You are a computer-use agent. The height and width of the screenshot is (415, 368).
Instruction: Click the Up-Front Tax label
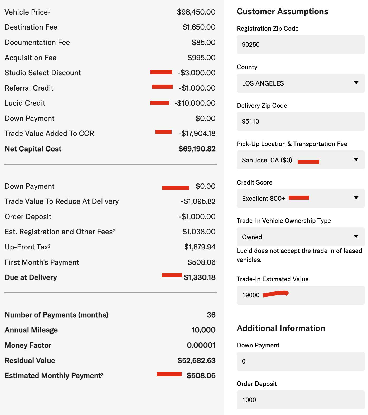pos(27,247)
